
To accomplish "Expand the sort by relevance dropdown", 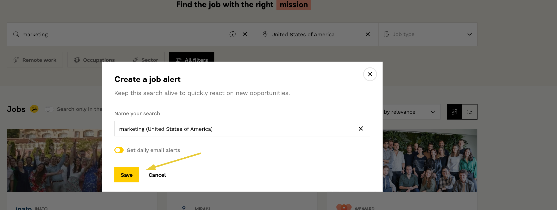I will point(410,112).
